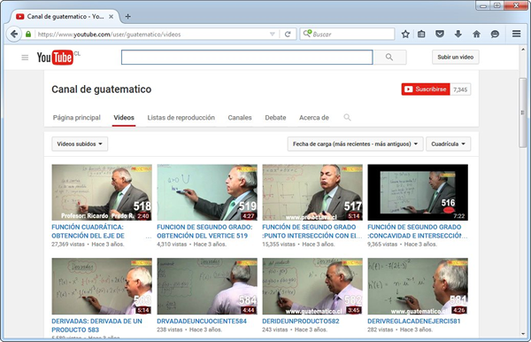Open the bookmarks list icon
Screen dimensions: 531x342
point(421,34)
